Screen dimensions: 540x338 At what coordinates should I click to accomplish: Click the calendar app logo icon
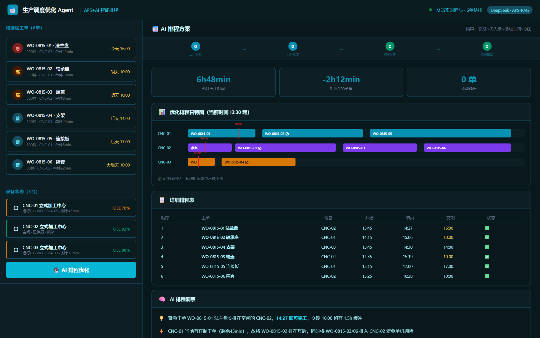13,10
